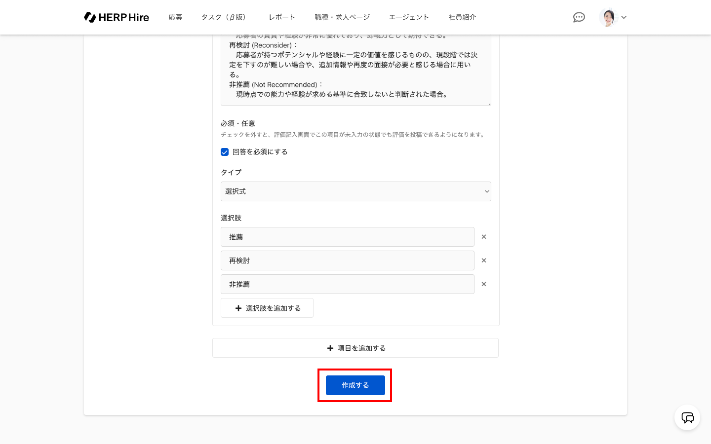Click 選択肢を追加する button
This screenshot has height=444, width=711.
tap(267, 308)
